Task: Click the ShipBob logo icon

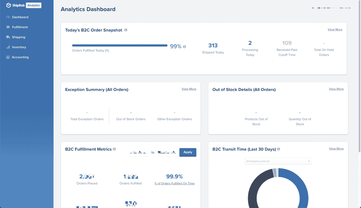Action: pyautogui.click(x=8, y=5)
